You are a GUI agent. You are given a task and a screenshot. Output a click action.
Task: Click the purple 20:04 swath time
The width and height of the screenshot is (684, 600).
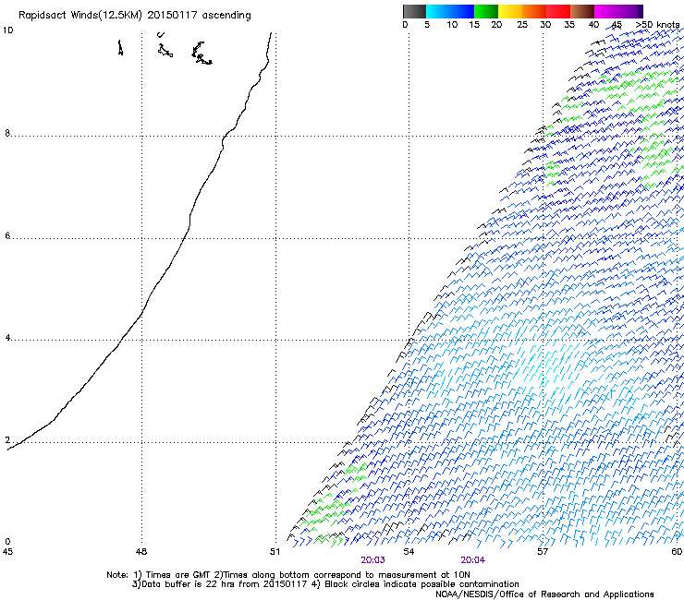[473, 560]
